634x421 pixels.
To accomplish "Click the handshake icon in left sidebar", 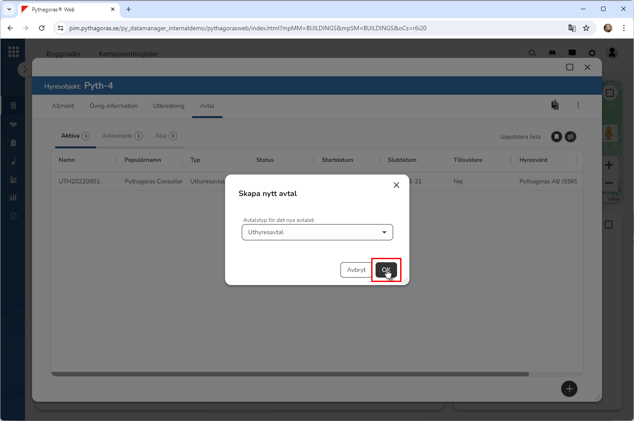I will (x=13, y=125).
